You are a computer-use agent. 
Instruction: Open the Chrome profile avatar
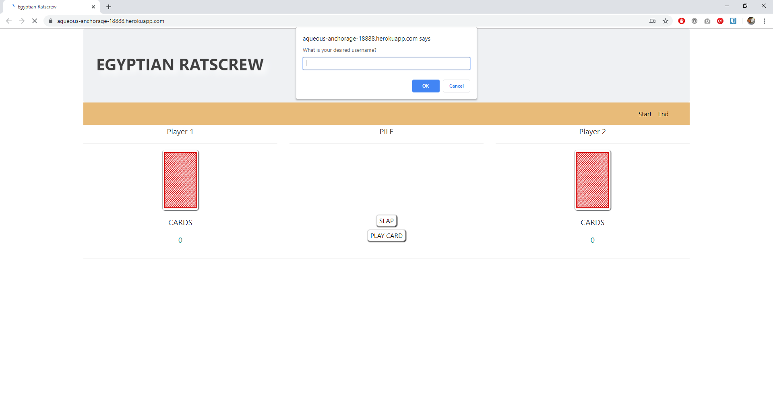pos(751,21)
